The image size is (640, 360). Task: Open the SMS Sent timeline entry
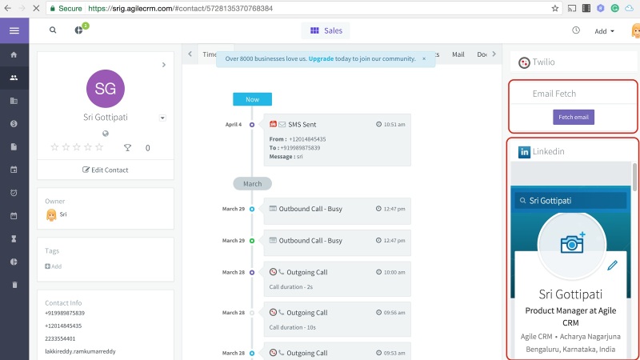tap(337, 140)
